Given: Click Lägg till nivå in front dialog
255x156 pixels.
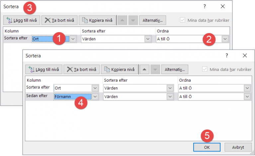Looking at the screenshot, I should [x=43, y=69].
